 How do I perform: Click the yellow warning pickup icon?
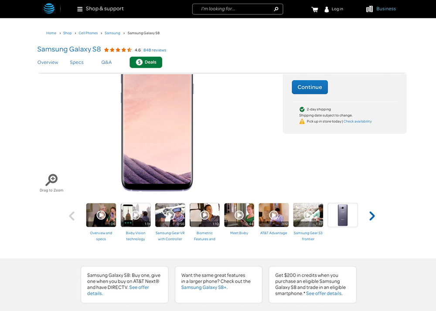[302, 122]
